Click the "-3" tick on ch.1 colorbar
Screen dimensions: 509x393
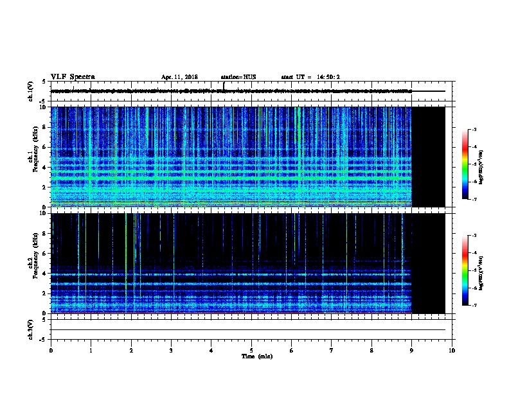click(474, 129)
